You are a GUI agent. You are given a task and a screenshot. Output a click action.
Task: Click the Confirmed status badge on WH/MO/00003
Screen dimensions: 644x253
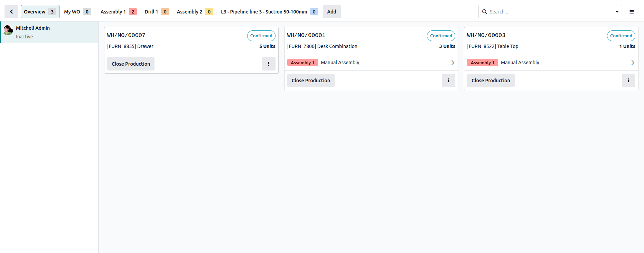[621, 36]
